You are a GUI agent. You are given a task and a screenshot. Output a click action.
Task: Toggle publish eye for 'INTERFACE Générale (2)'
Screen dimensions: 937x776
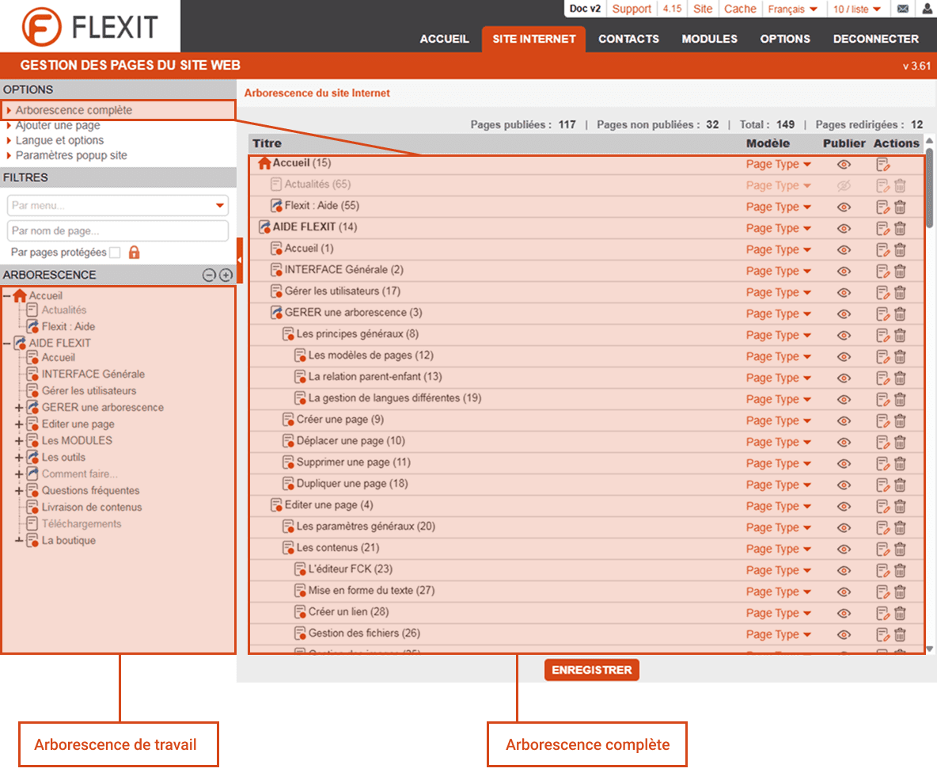click(x=844, y=272)
